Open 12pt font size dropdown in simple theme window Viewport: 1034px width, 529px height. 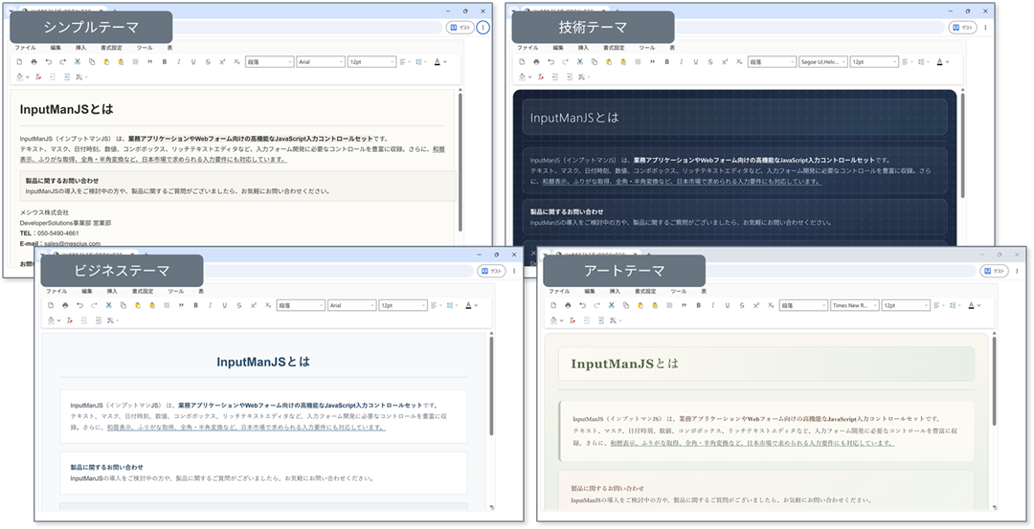click(371, 62)
